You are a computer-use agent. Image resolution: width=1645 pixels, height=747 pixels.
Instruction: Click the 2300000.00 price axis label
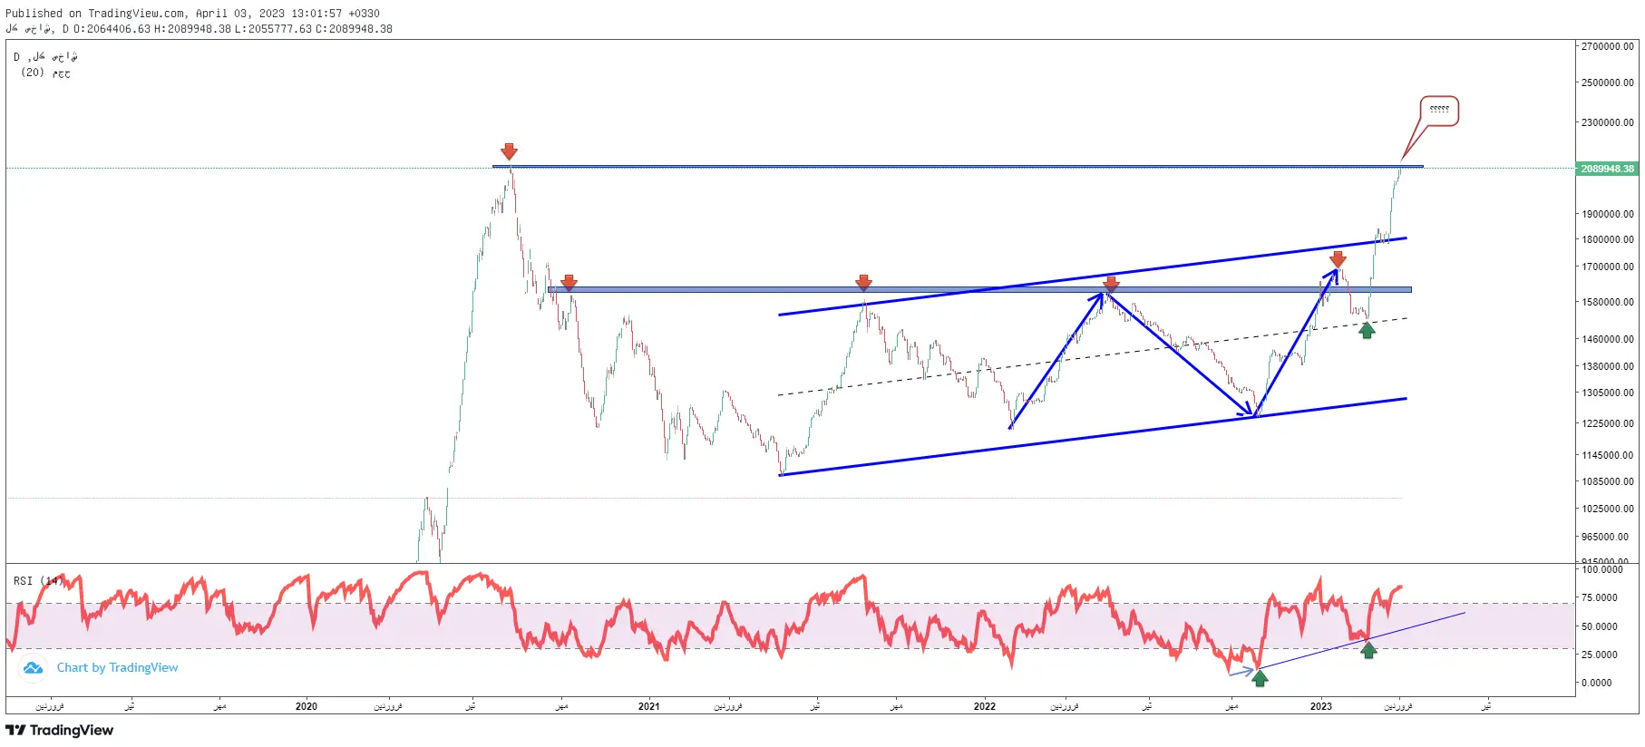click(1608, 122)
